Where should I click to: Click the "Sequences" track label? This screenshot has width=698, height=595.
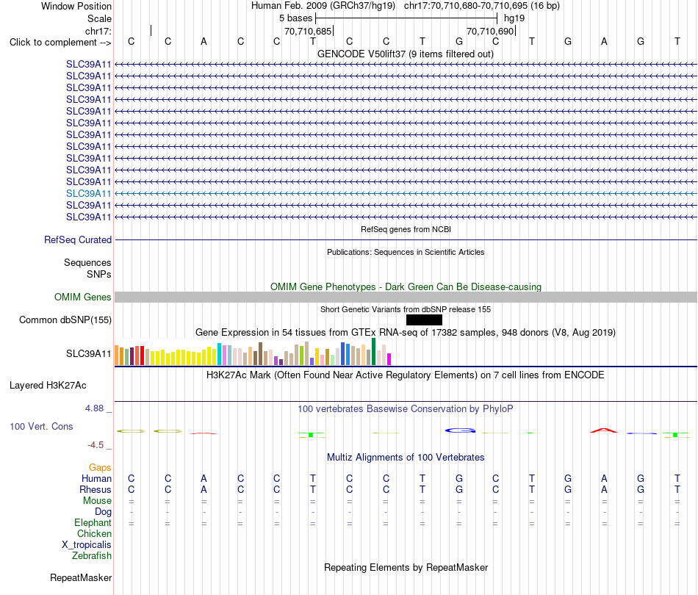(x=87, y=262)
